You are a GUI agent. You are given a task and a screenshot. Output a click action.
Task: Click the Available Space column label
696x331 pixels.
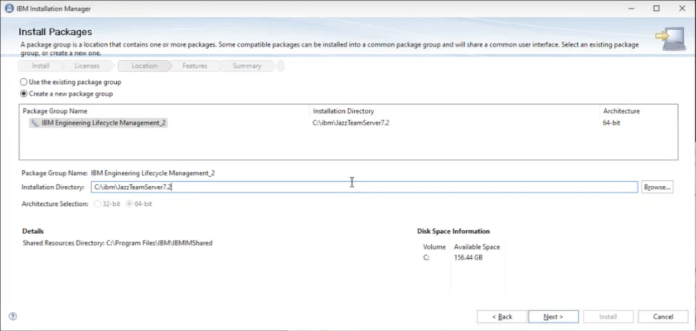(477, 247)
